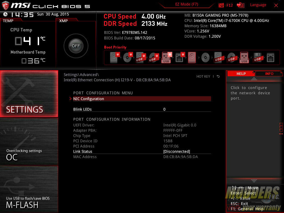284x213 pixels.
Task: Click the MSI dragon shield logo
Action: (5, 5)
